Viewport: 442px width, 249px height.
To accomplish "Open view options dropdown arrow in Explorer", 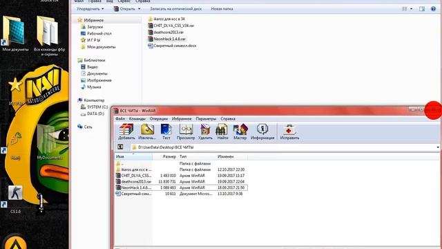I will tap(412, 9).
